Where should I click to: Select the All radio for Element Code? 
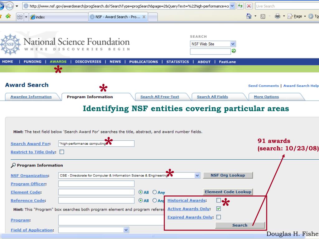[140, 192]
